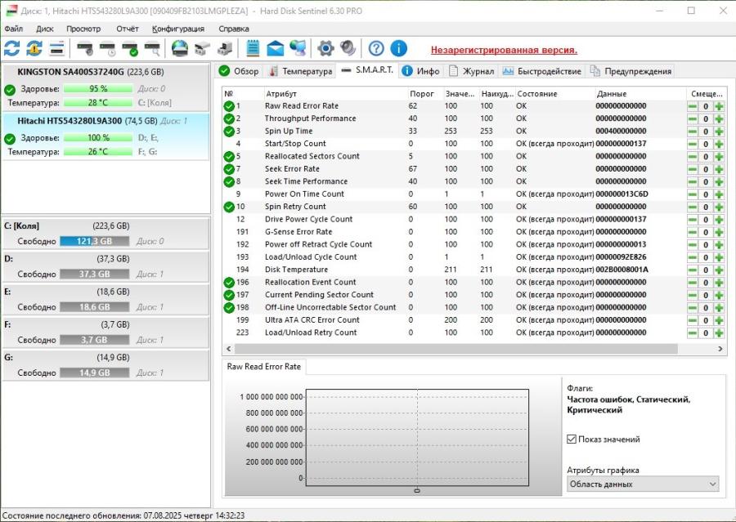
Task: Click the speaker sound toolbar icon
Action: pyautogui.click(x=348, y=48)
